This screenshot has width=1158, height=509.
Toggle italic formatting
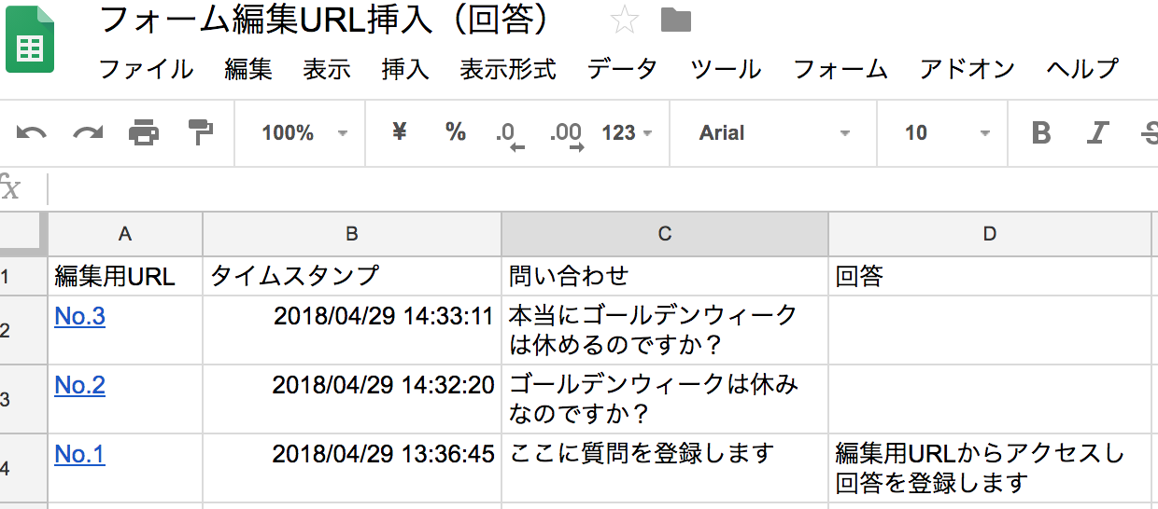1097,133
